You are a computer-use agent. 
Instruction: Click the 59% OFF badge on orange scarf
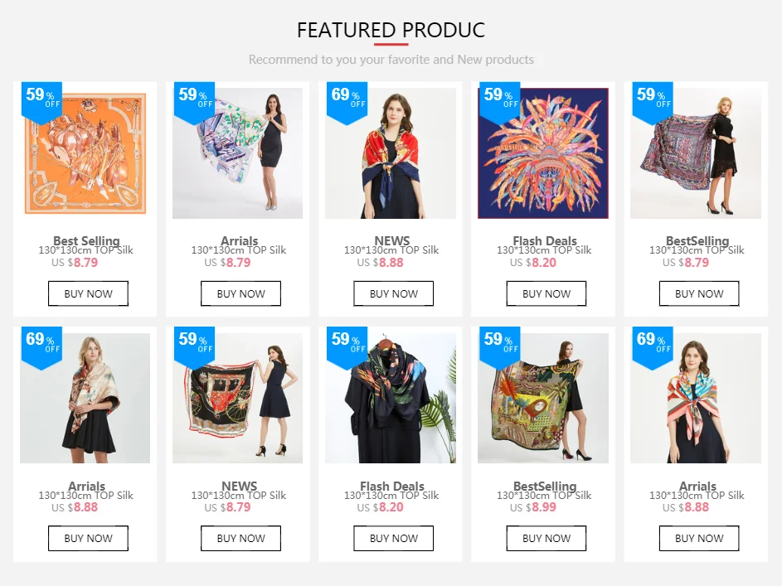point(42,101)
